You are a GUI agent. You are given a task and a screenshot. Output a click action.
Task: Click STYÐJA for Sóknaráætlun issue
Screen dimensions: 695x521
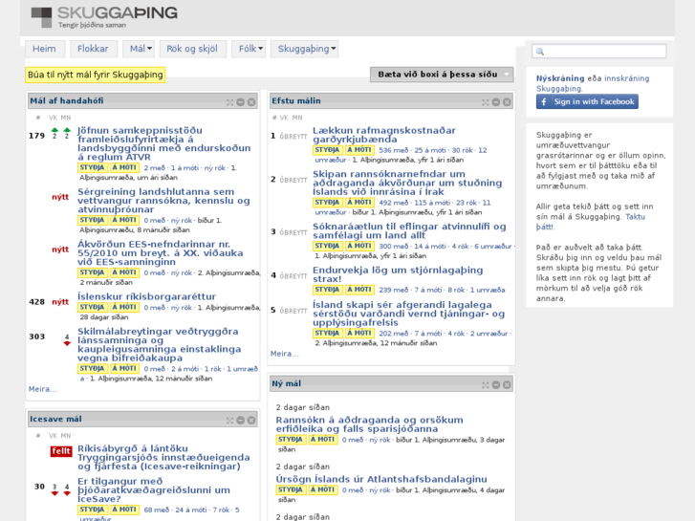327,246
